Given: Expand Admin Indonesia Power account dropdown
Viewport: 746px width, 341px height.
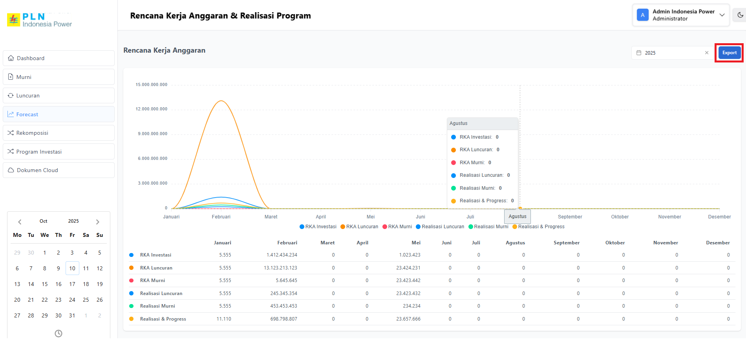Looking at the screenshot, I should (x=722, y=15).
